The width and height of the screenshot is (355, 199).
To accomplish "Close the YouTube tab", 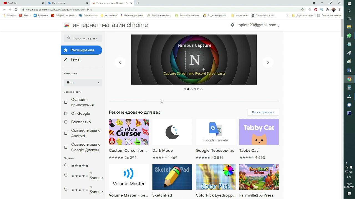I will pyautogui.click(x=43, y=3).
